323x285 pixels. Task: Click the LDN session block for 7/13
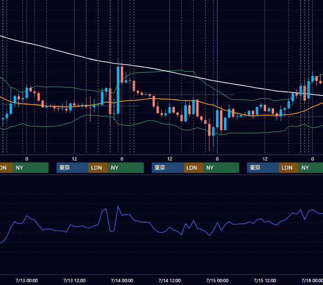click(x=98, y=168)
